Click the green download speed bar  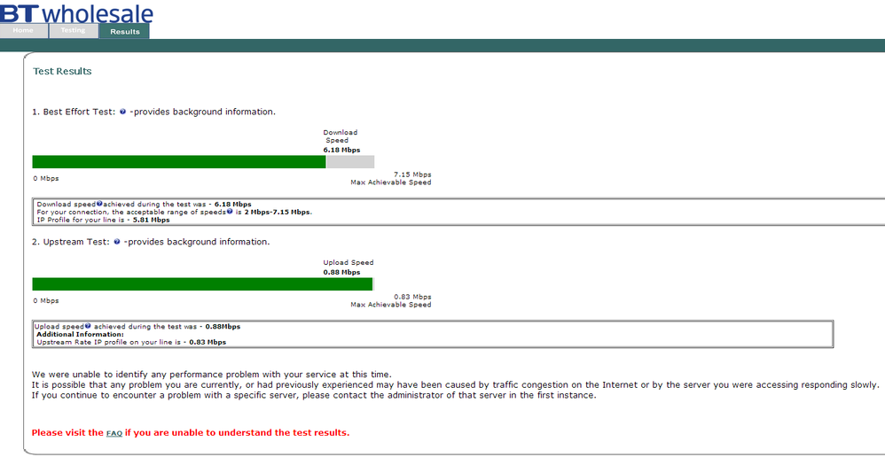pyautogui.click(x=179, y=162)
